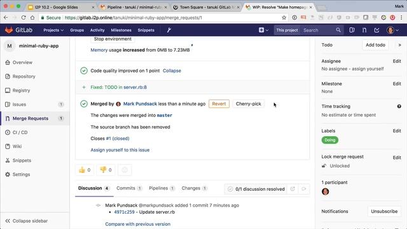Edit the Milestone field
407x229 pixels.
click(397, 84)
